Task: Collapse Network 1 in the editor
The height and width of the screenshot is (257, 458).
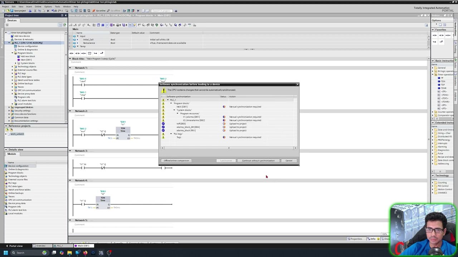Action: (70, 68)
